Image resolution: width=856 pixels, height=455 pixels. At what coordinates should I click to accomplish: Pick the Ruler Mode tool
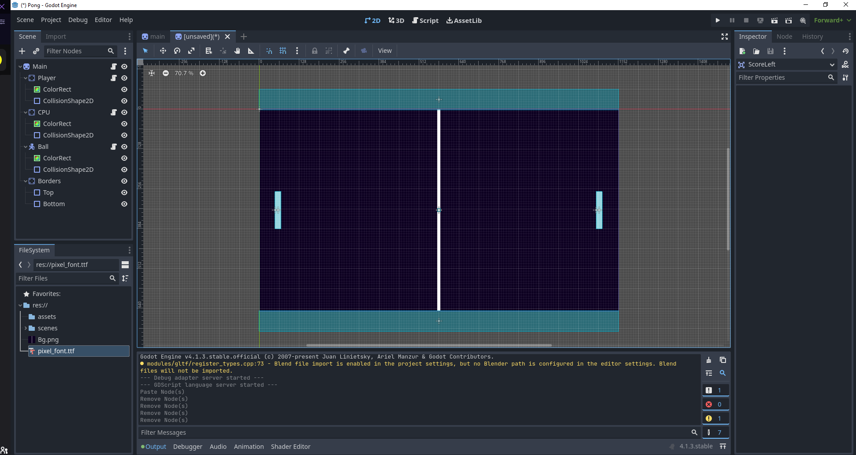tap(251, 51)
